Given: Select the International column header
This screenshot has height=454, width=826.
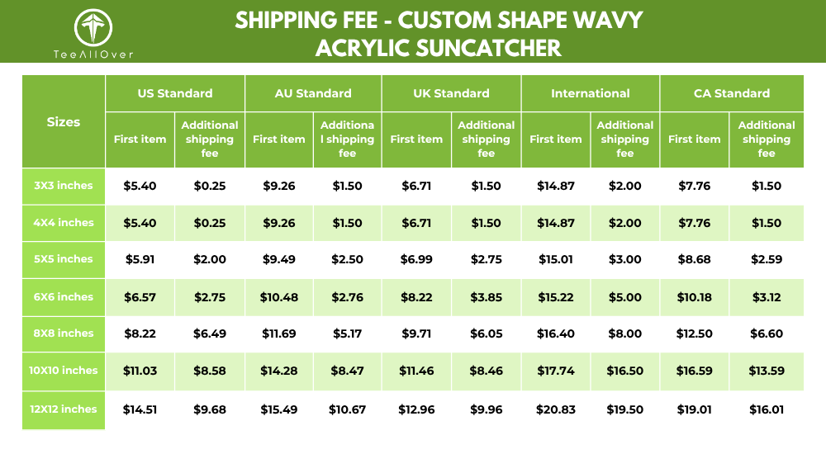Looking at the screenshot, I should (x=591, y=93).
